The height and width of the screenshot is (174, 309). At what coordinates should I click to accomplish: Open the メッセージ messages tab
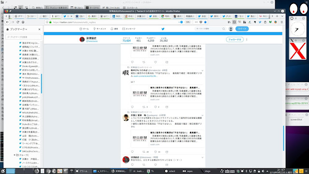pos(129,29)
